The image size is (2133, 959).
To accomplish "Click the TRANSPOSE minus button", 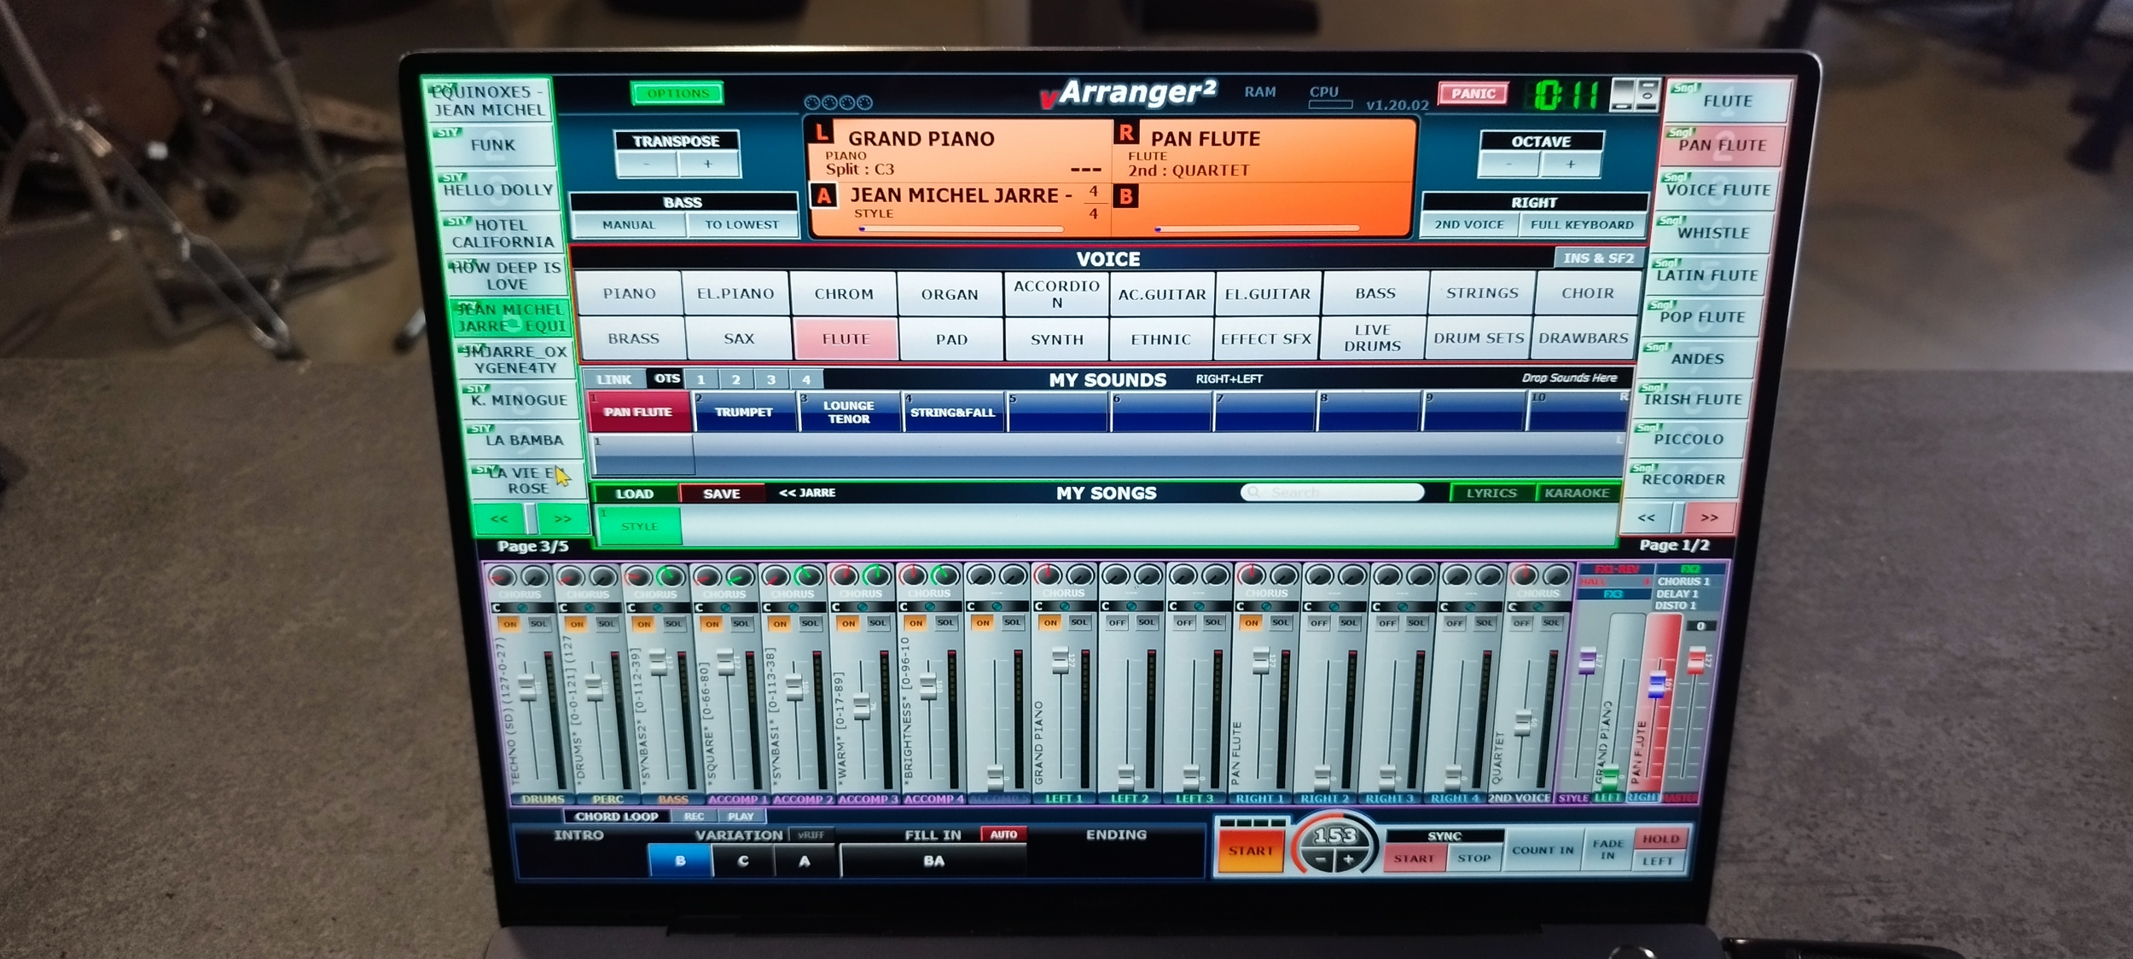I will [x=647, y=164].
